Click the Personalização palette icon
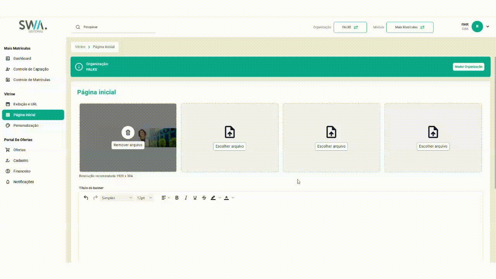The height and width of the screenshot is (279, 496). 8,126
